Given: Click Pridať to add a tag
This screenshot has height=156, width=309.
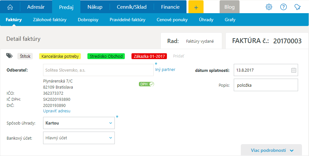Looking at the screenshot, I should click(x=178, y=56).
